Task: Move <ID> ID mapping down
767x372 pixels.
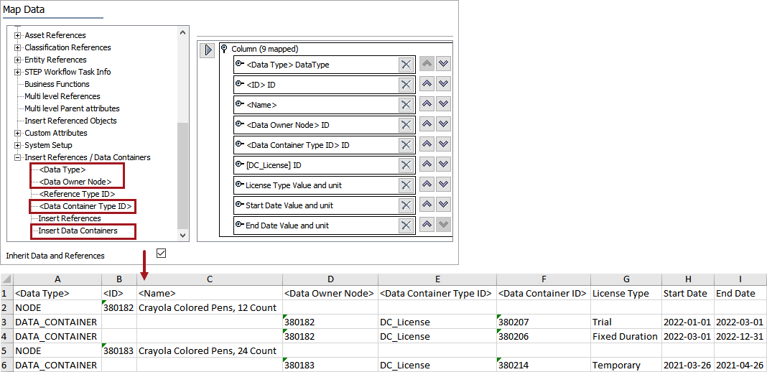Action: (x=443, y=84)
